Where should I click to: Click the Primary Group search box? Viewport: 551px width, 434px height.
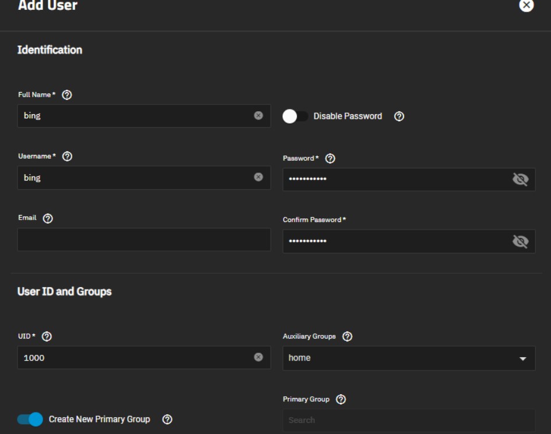tap(408, 420)
